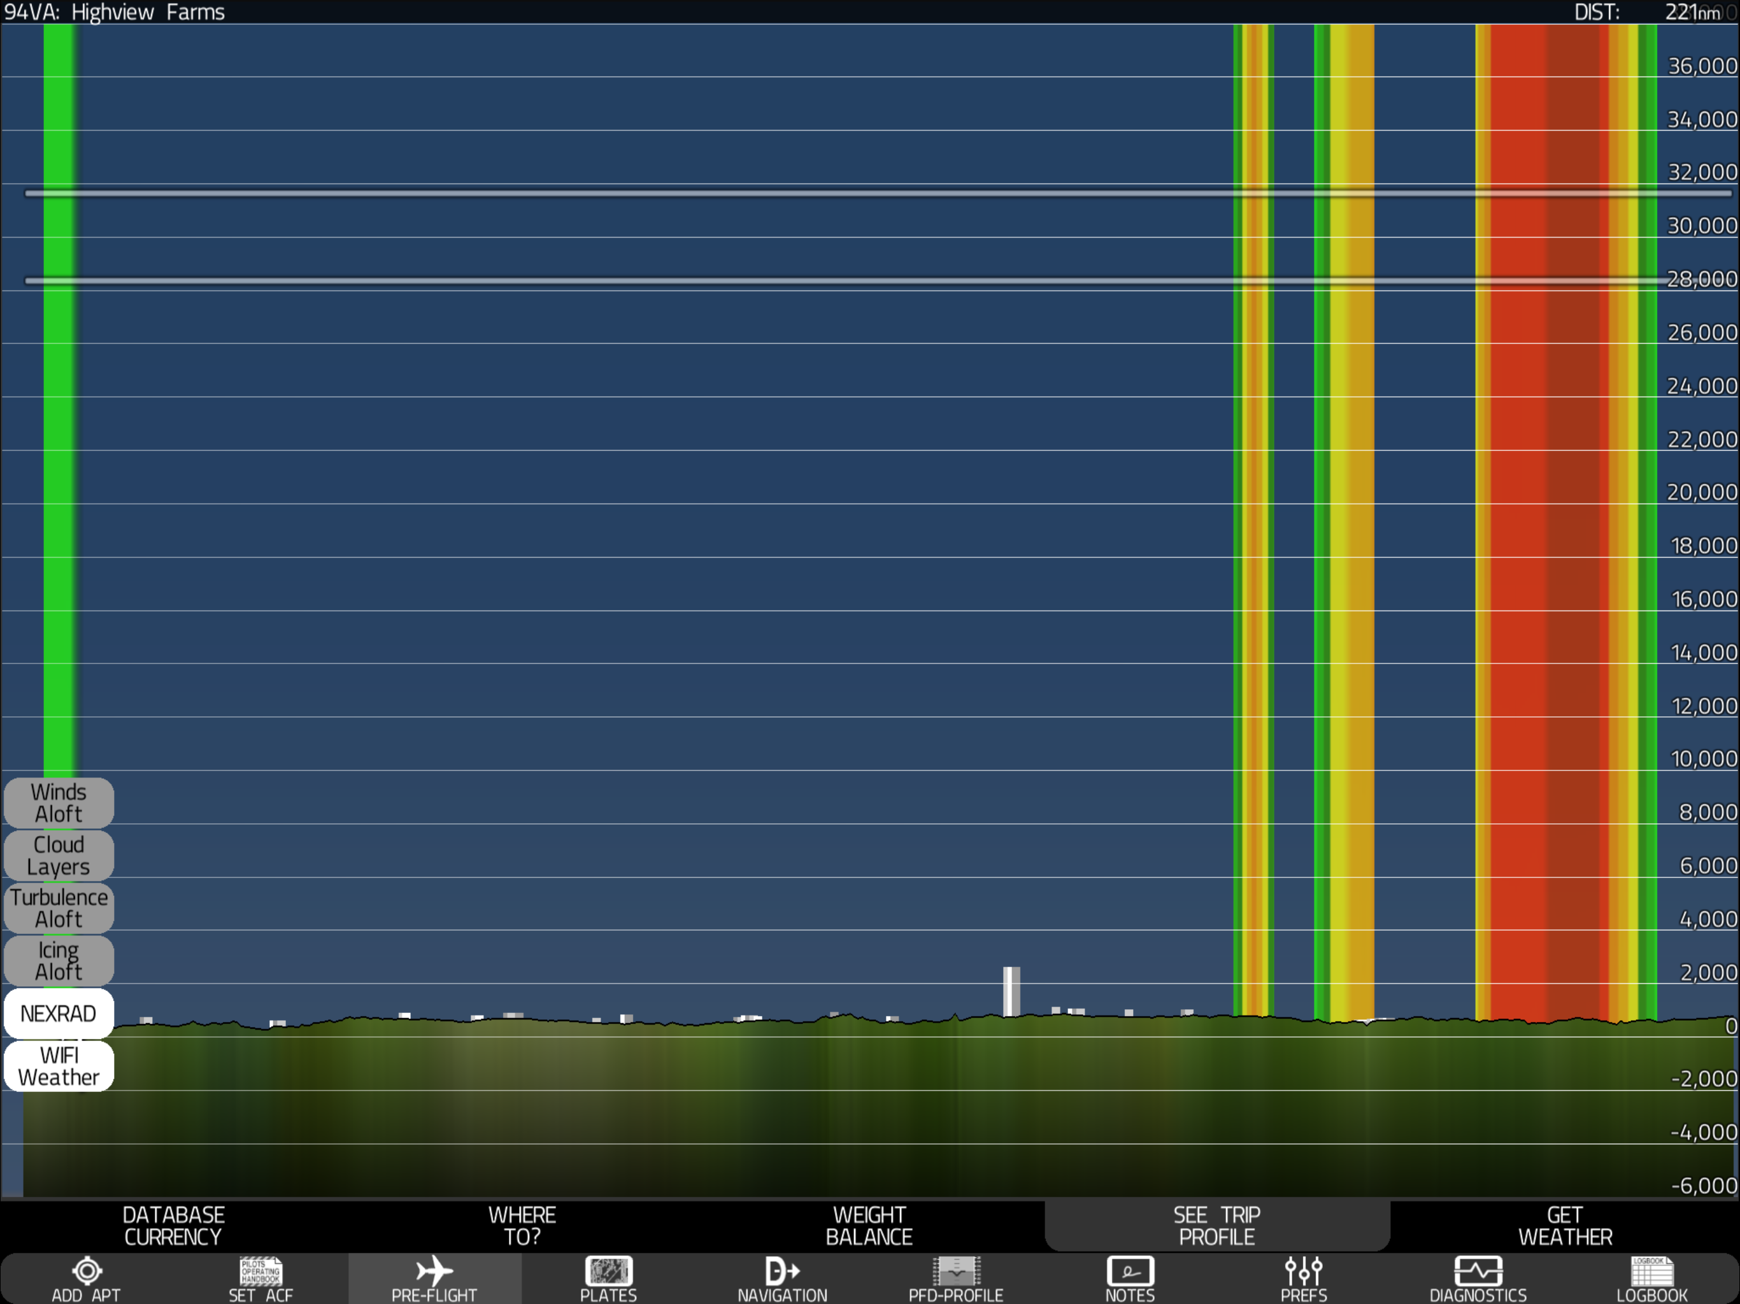Open the NOTES signature icon
Image resolution: width=1740 pixels, height=1304 pixels.
pyautogui.click(x=1130, y=1271)
